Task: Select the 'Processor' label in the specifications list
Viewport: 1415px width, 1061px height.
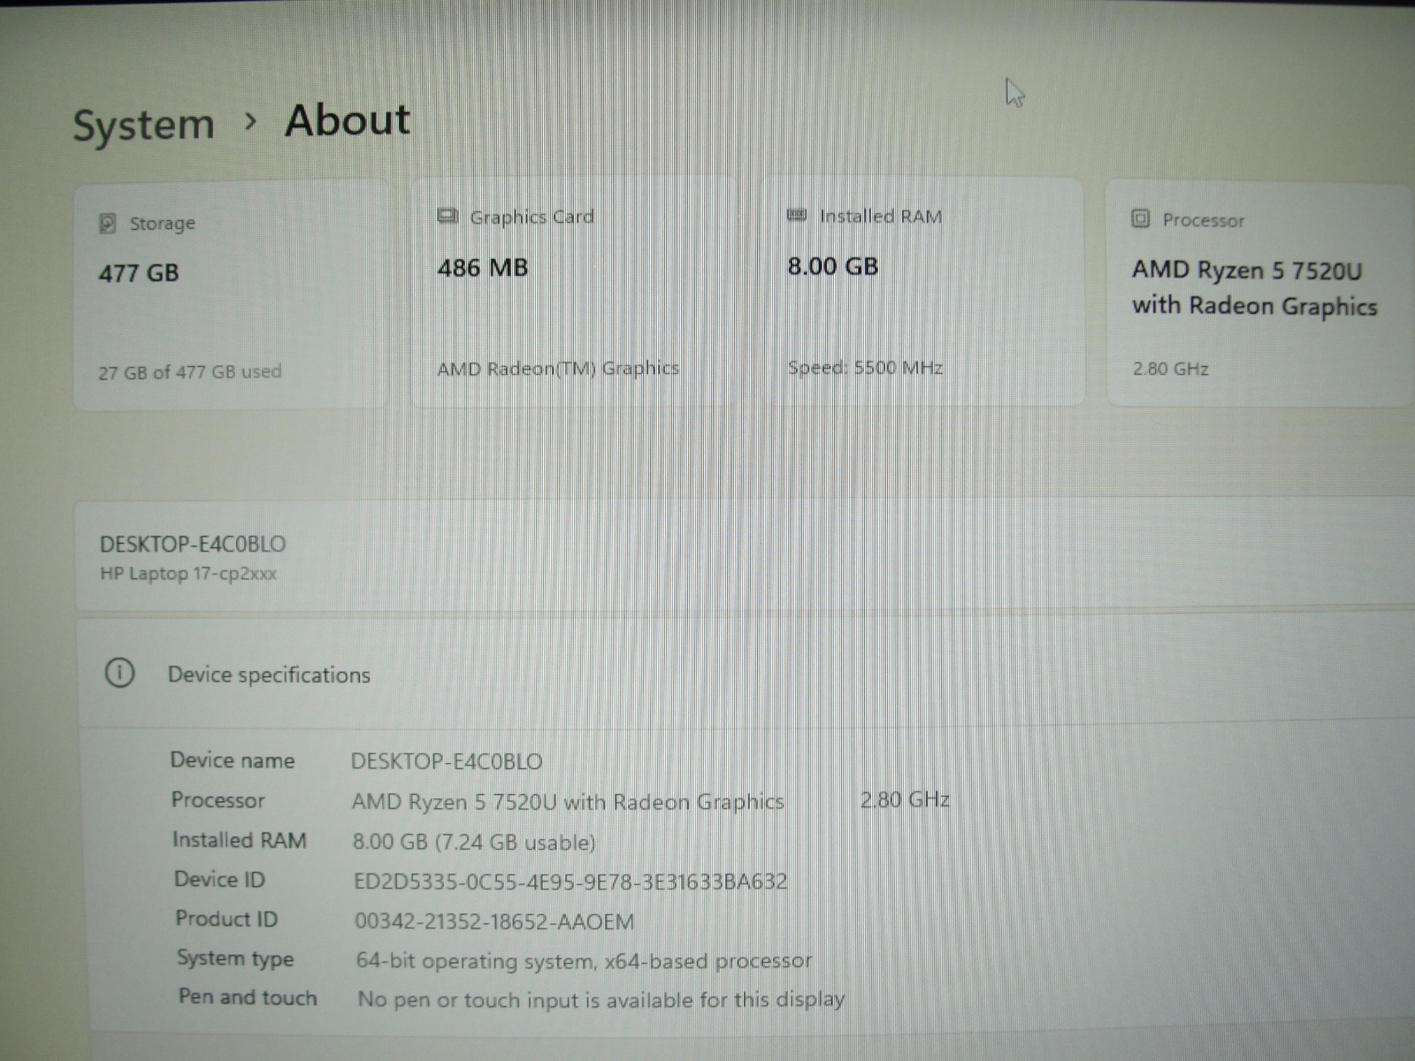Action: click(x=218, y=800)
